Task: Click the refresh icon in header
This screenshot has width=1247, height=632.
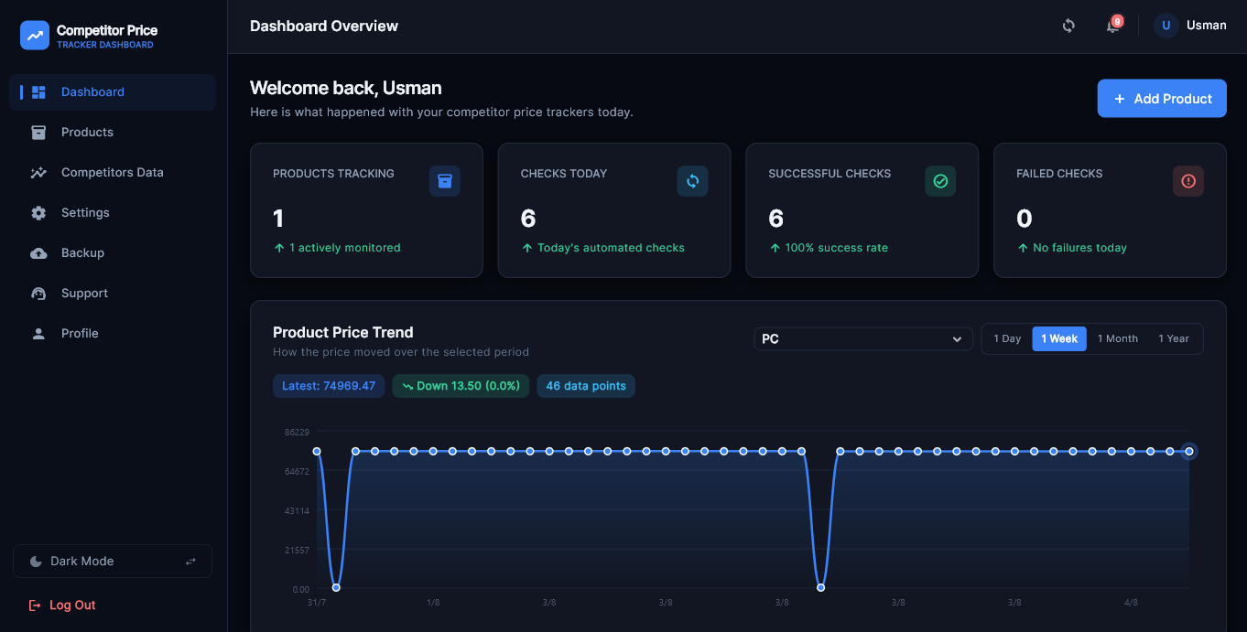Action: point(1068,26)
